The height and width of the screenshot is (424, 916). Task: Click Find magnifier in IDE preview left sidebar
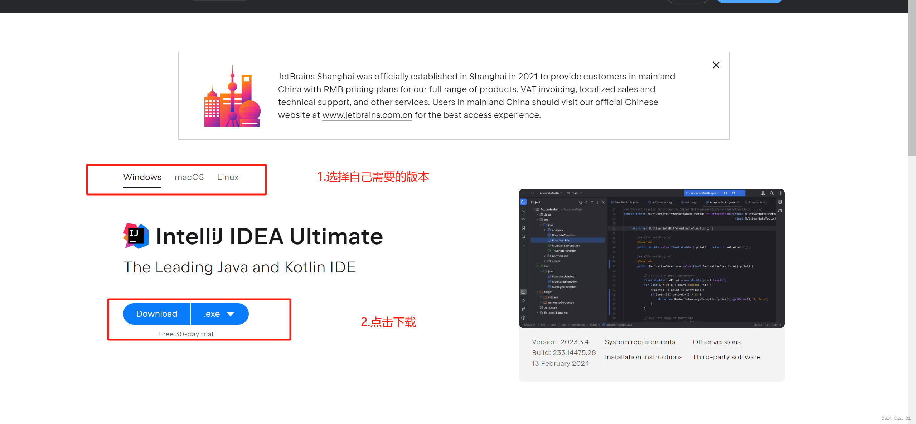coord(523,236)
